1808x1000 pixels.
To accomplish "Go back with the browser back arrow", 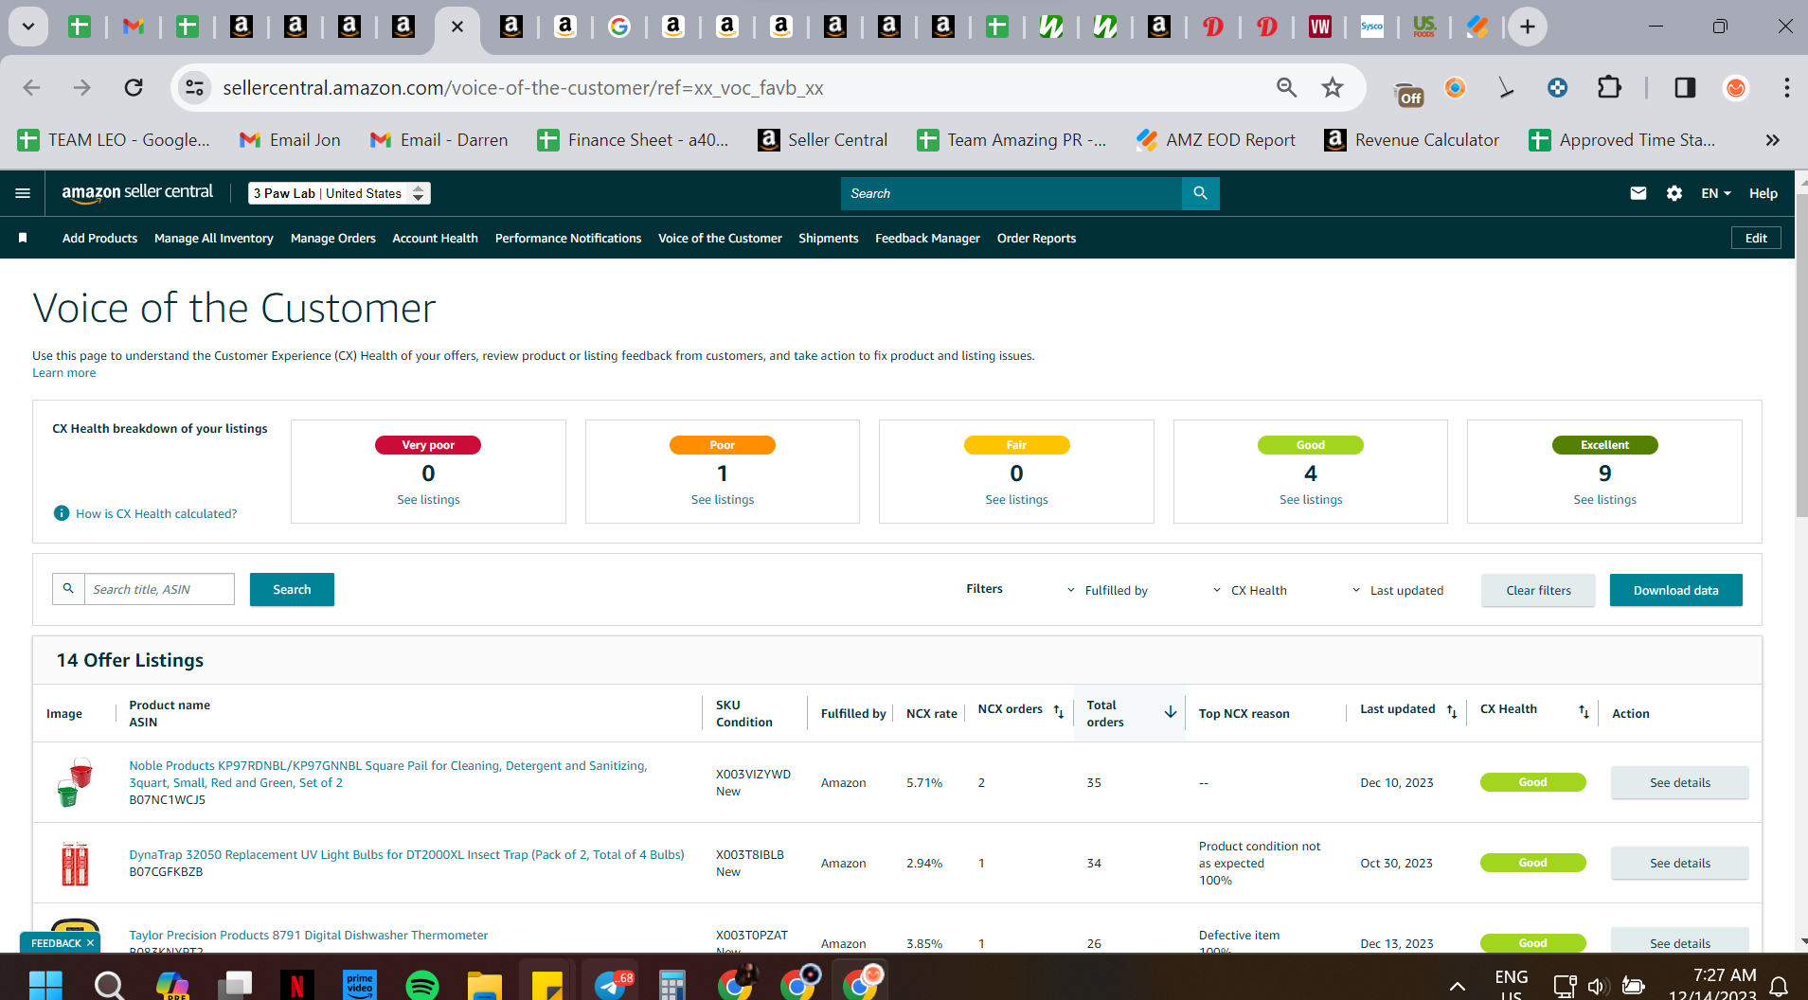I will pos(31,88).
